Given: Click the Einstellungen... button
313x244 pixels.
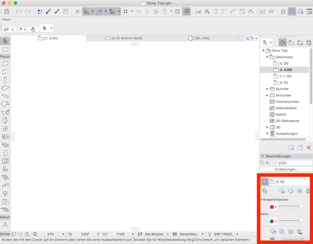Looking at the screenshot, I should click(286, 169).
